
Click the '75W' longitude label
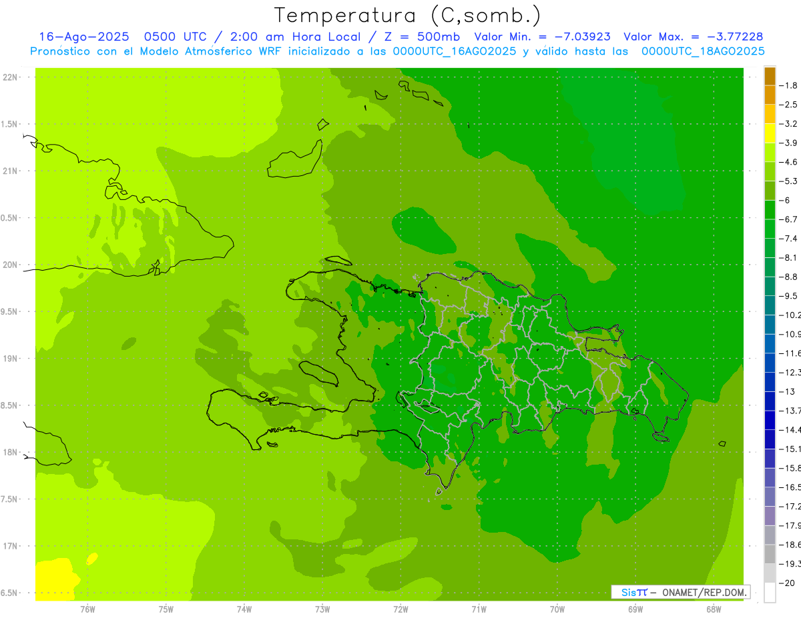[x=166, y=610]
